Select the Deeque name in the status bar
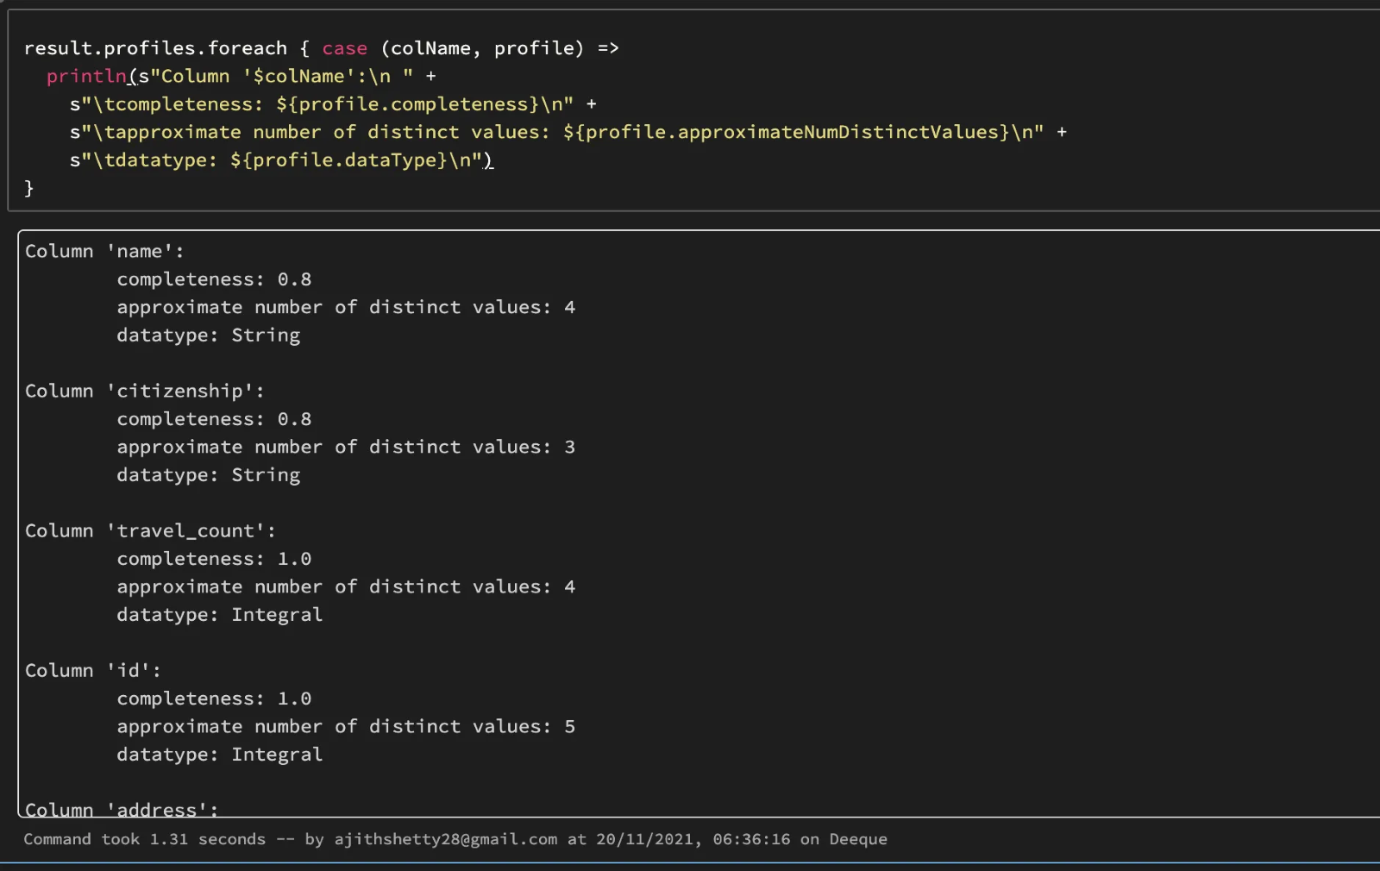This screenshot has height=871, width=1380. (x=858, y=839)
